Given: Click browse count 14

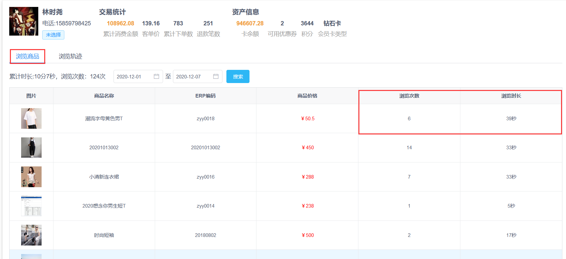Looking at the screenshot, I should [409, 148].
